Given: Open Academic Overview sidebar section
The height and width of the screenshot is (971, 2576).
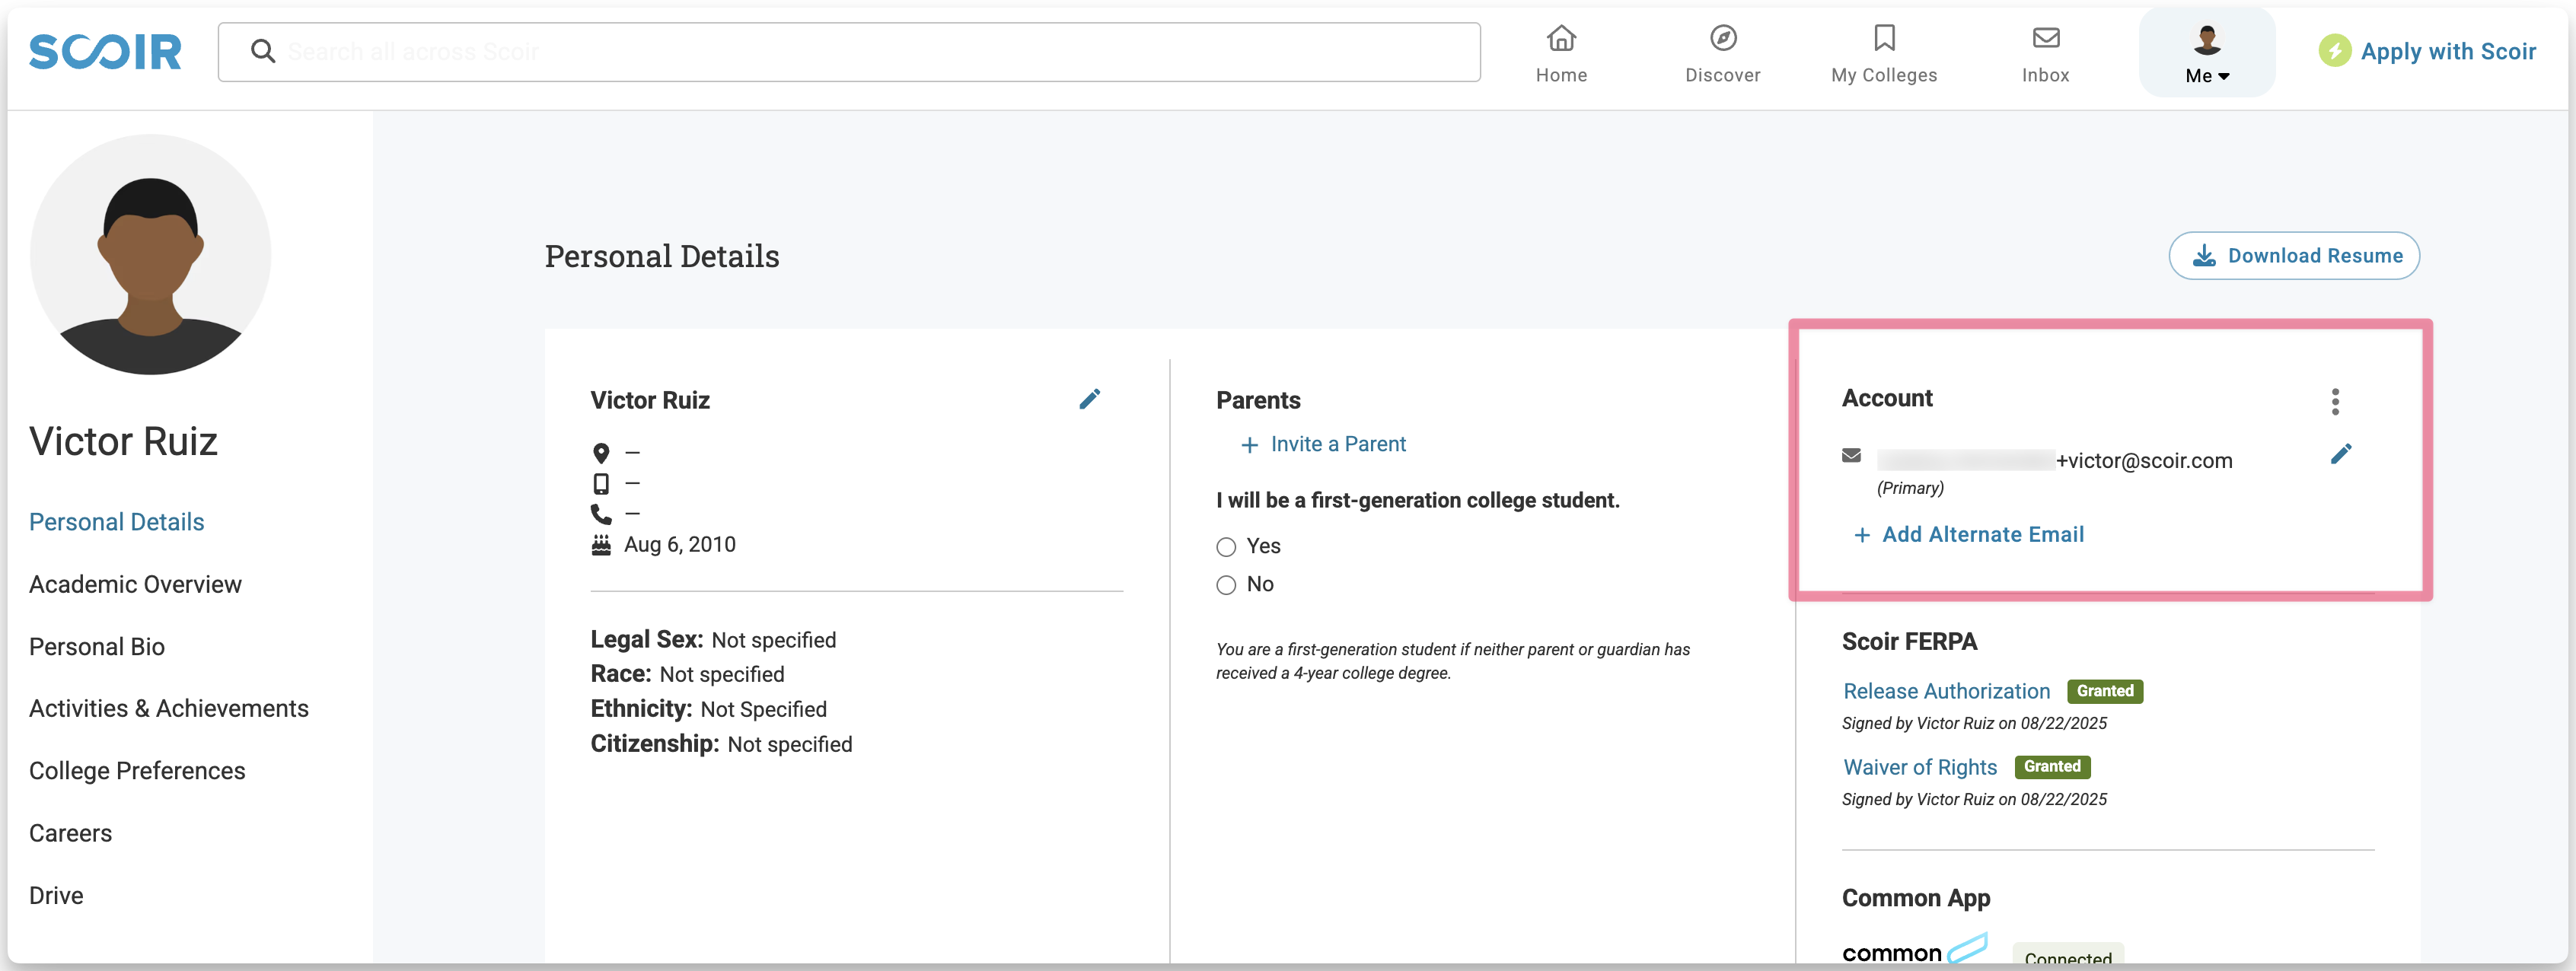Looking at the screenshot, I should point(135,584).
